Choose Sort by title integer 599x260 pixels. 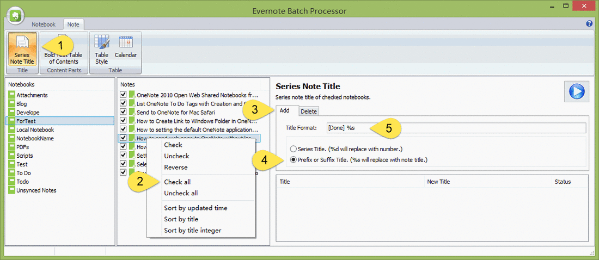point(193,230)
